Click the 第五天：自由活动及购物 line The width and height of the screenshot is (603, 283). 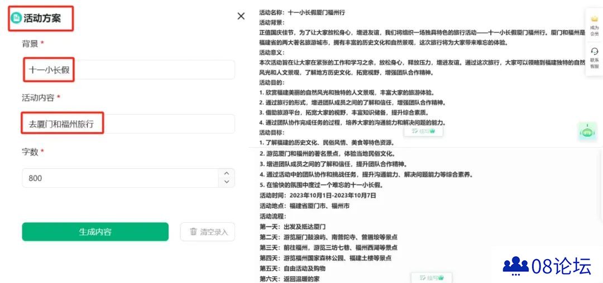pos(293,268)
